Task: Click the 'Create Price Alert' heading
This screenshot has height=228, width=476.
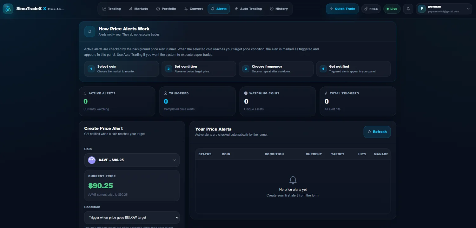Action: (x=103, y=128)
